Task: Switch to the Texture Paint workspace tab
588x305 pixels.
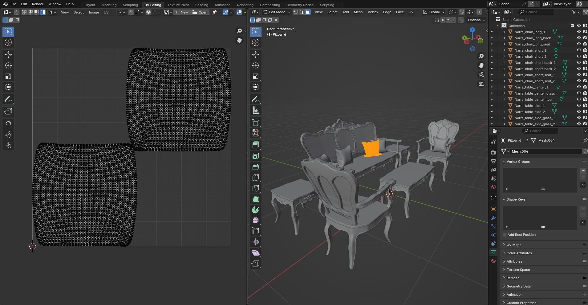Action: [178, 5]
